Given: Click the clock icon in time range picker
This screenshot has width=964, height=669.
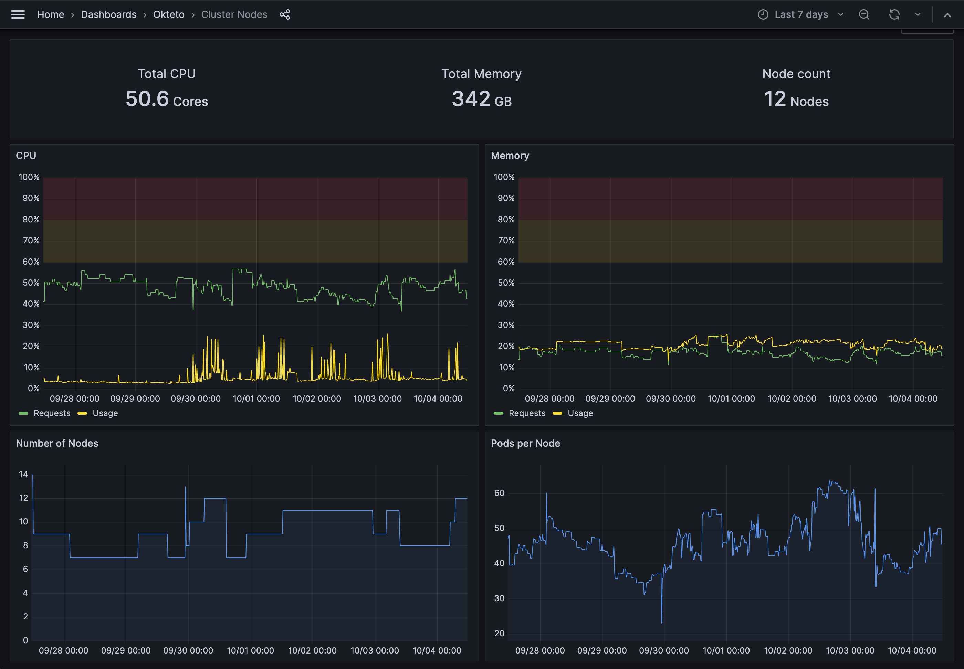Looking at the screenshot, I should [763, 14].
